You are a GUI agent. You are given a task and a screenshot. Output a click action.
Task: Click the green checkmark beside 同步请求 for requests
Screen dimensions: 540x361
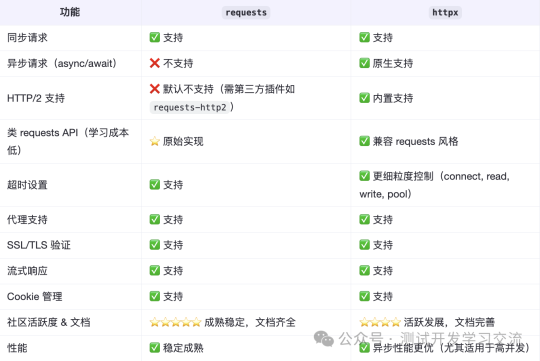click(154, 37)
